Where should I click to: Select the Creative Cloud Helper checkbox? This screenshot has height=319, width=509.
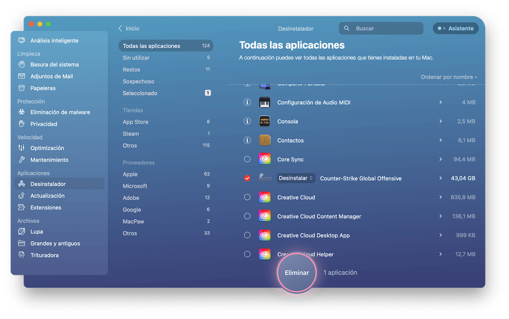(x=247, y=254)
